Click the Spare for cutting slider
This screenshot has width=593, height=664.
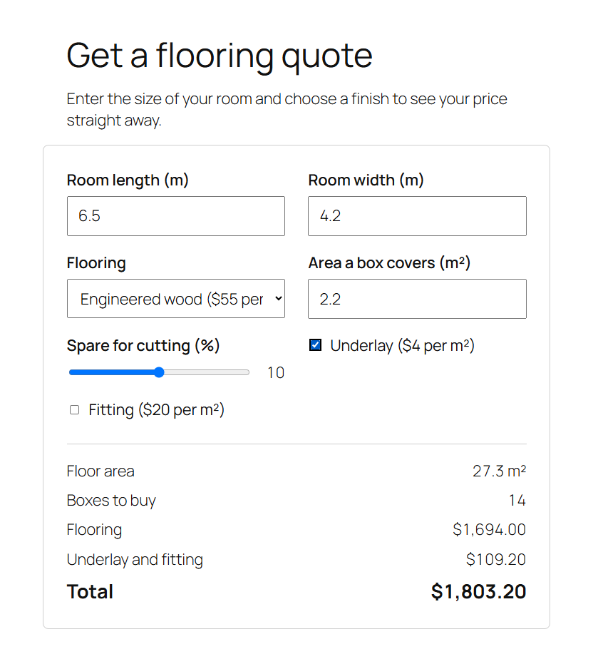(159, 372)
